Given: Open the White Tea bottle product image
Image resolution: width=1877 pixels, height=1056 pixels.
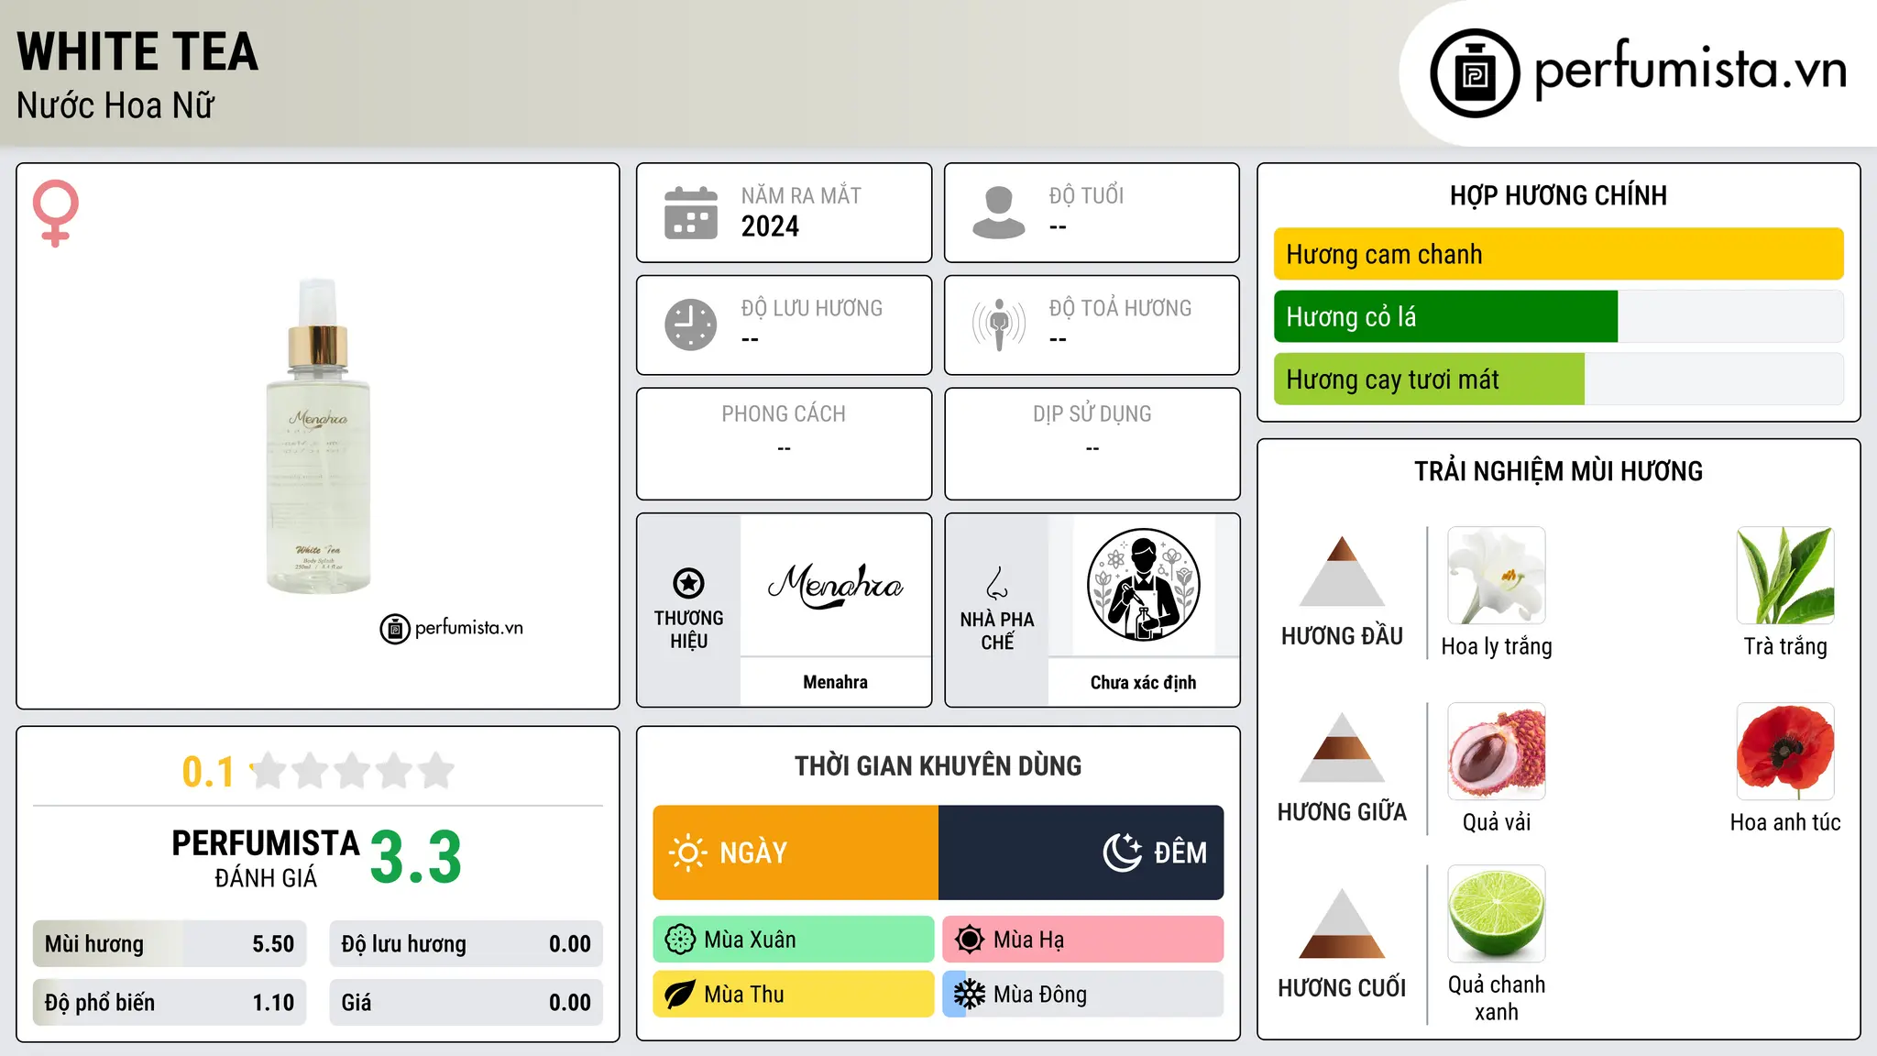Looking at the screenshot, I should pos(318,436).
